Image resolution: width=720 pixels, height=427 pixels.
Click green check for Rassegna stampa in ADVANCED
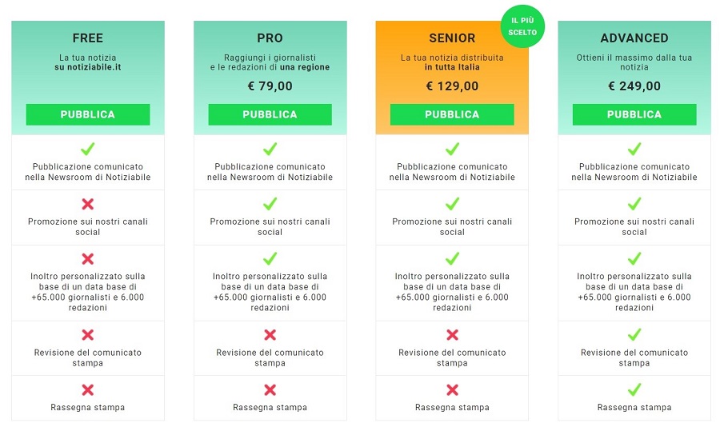pos(634,389)
